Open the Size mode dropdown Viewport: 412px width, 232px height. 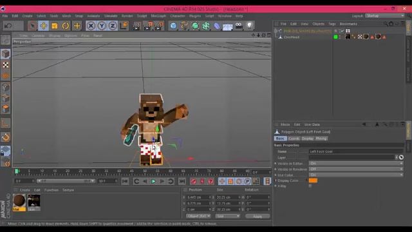(x=227, y=216)
